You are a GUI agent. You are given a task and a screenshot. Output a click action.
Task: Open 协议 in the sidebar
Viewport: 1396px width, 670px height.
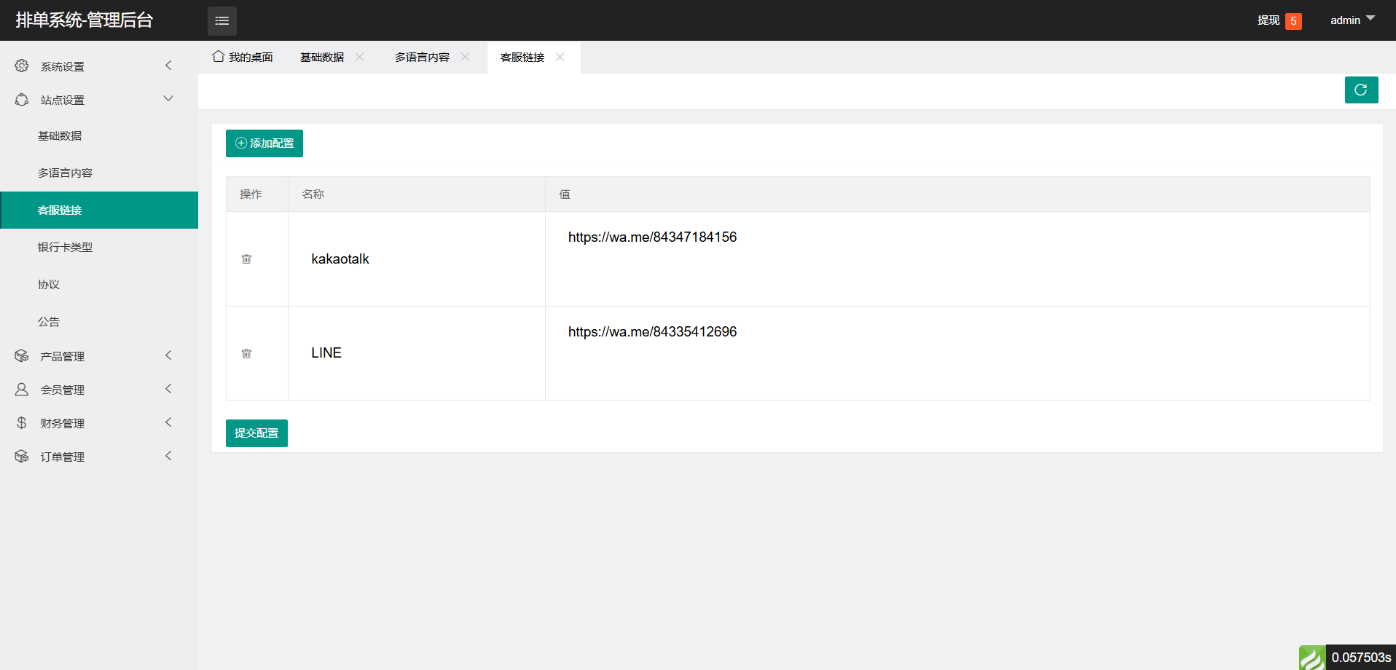pyautogui.click(x=99, y=284)
